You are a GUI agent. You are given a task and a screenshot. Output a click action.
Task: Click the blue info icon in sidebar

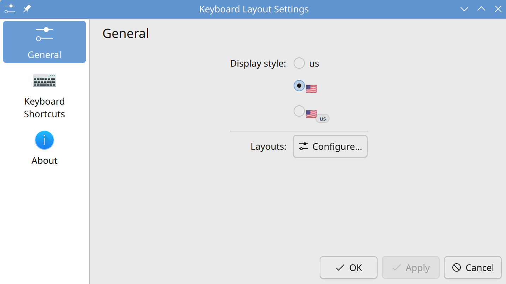tap(44, 140)
